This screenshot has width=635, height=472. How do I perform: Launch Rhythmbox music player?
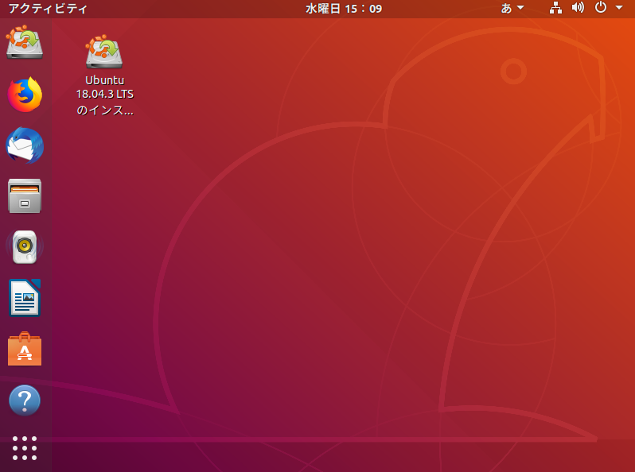point(25,246)
